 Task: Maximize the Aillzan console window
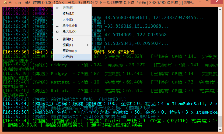click(207, 1)
